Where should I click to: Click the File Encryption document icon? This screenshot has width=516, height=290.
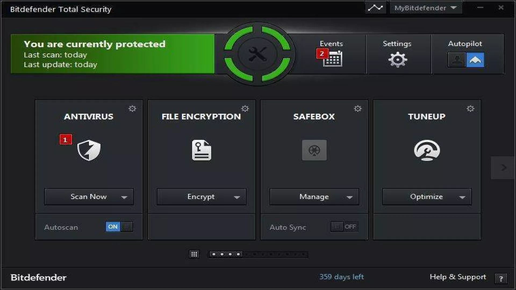coord(201,150)
